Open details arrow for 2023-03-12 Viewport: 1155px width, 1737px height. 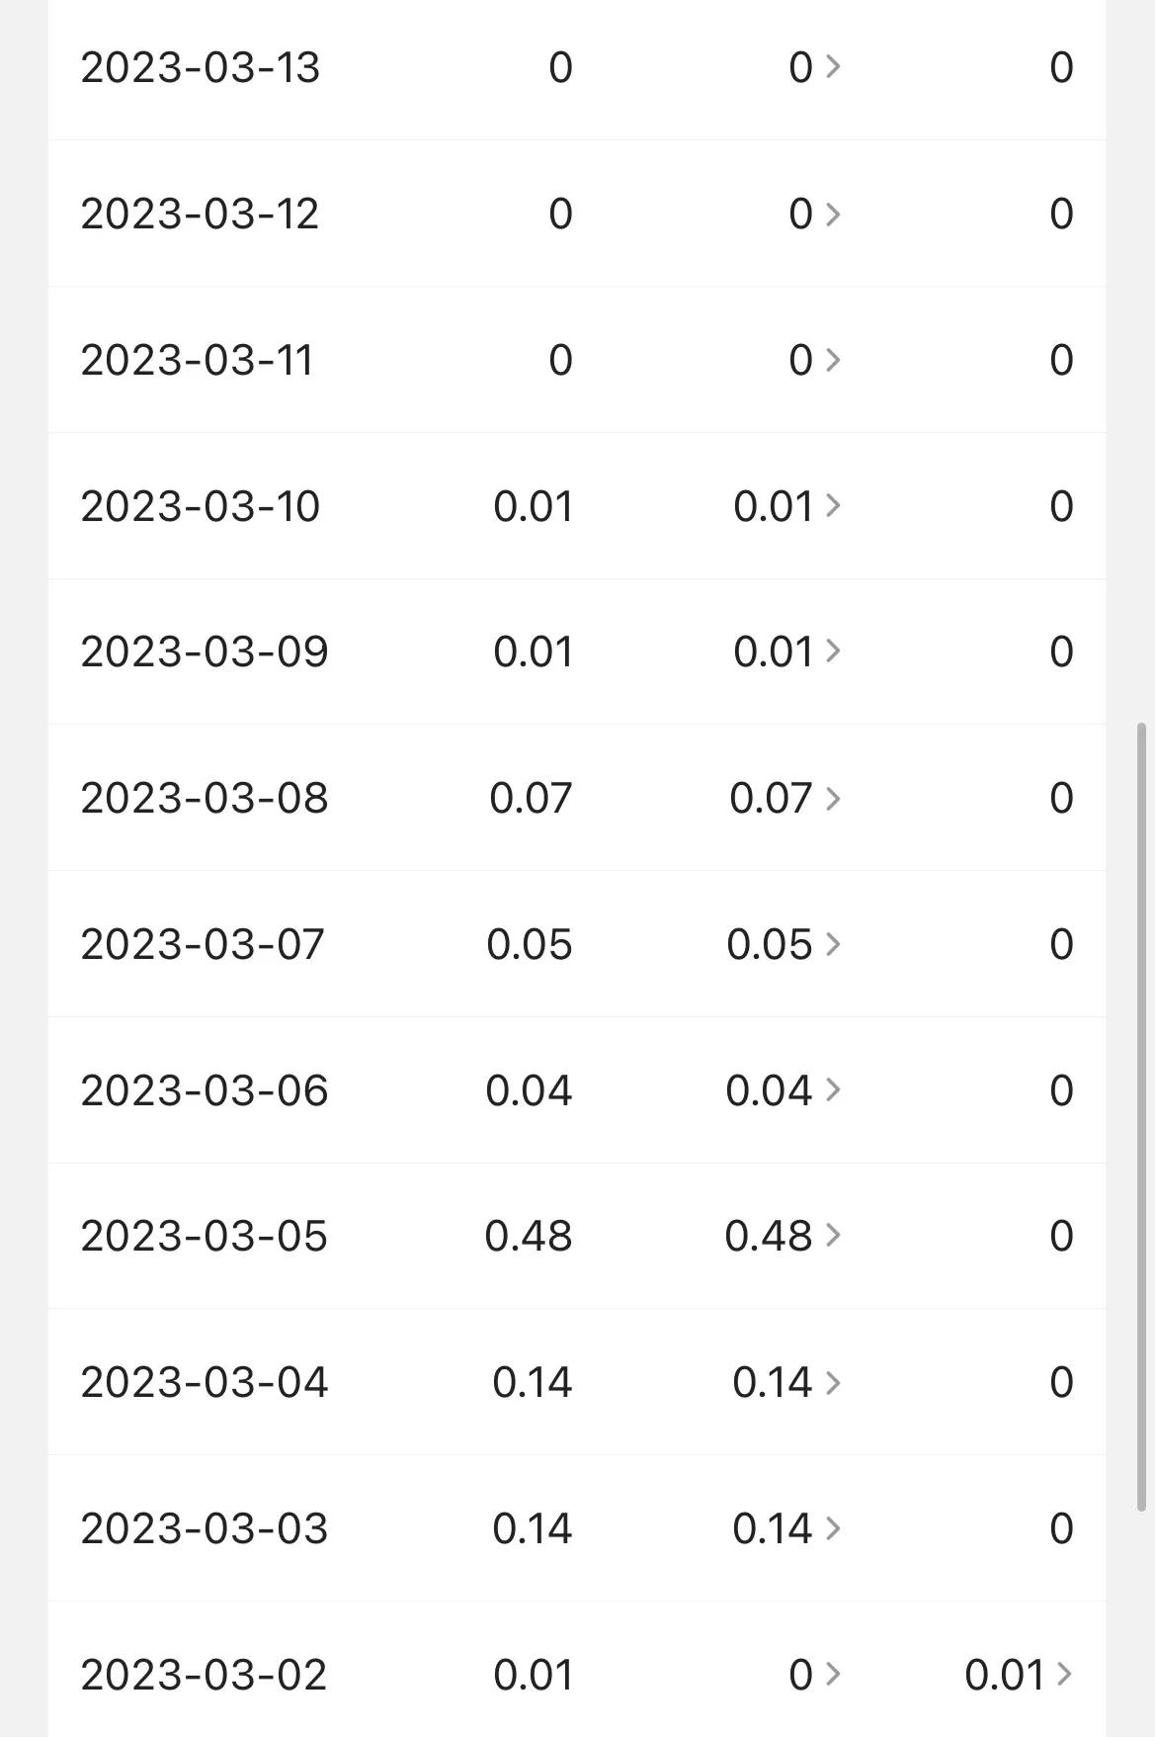pos(833,214)
